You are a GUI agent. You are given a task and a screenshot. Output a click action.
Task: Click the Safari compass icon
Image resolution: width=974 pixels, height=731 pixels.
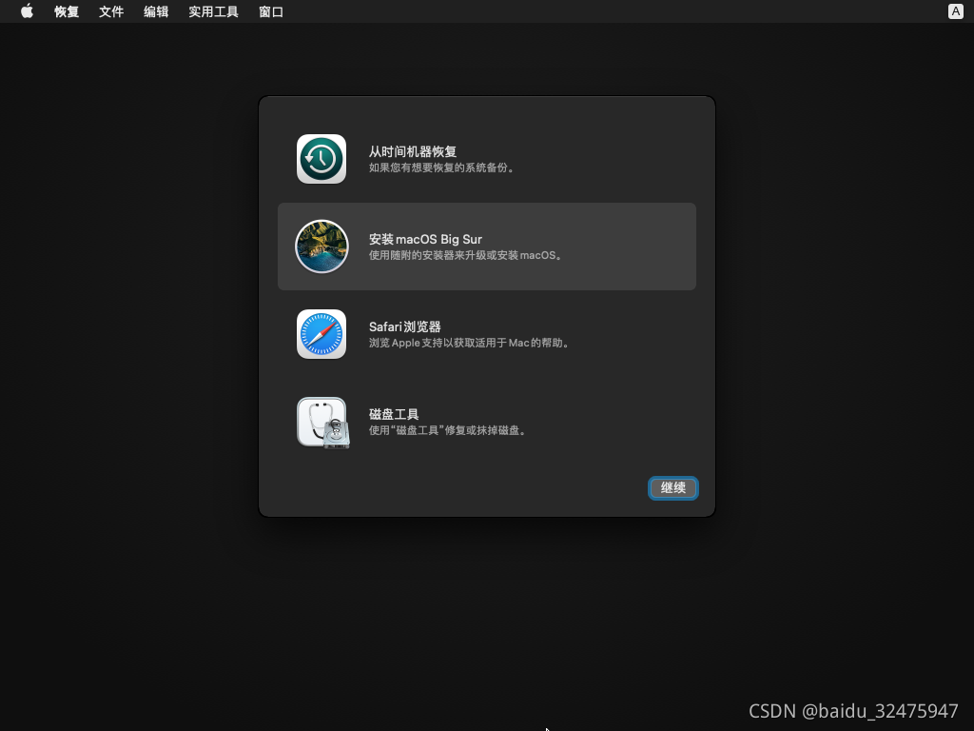click(321, 334)
